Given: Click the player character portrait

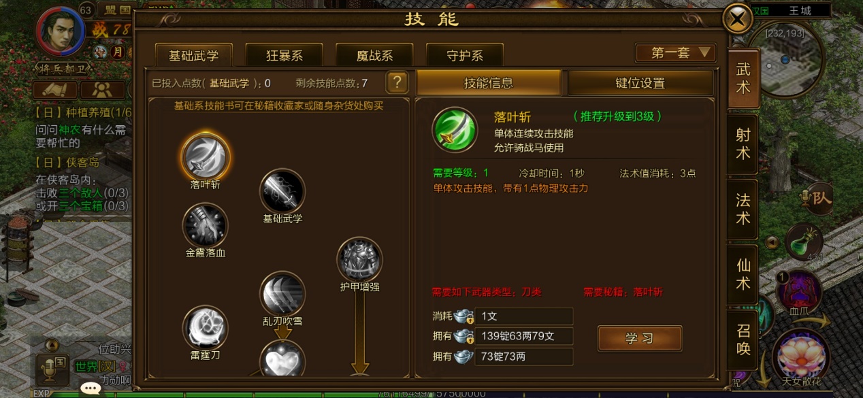Looking at the screenshot, I should pos(61,31).
